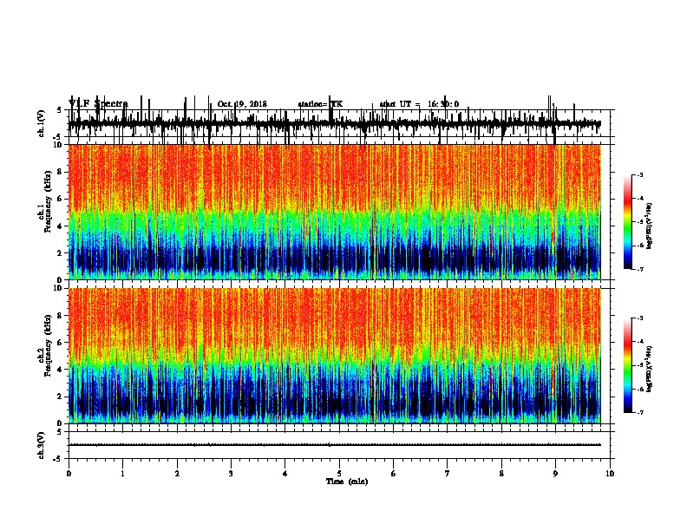Click the ch.1 voltage waveform trace
This screenshot has height=531, width=687.
334,123
